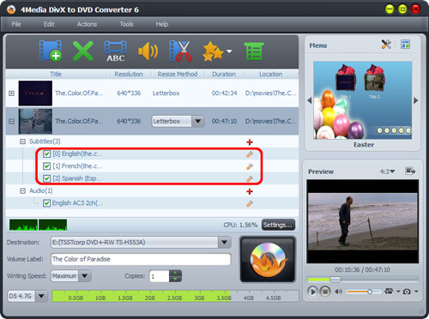Open the Actions menu
The image size is (429, 319).
[x=87, y=24]
